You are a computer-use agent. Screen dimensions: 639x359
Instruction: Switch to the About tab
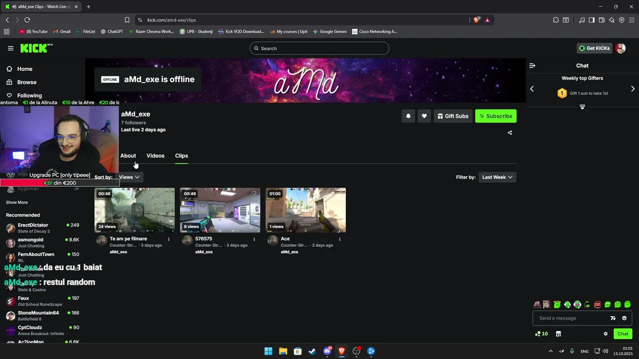pyautogui.click(x=128, y=156)
